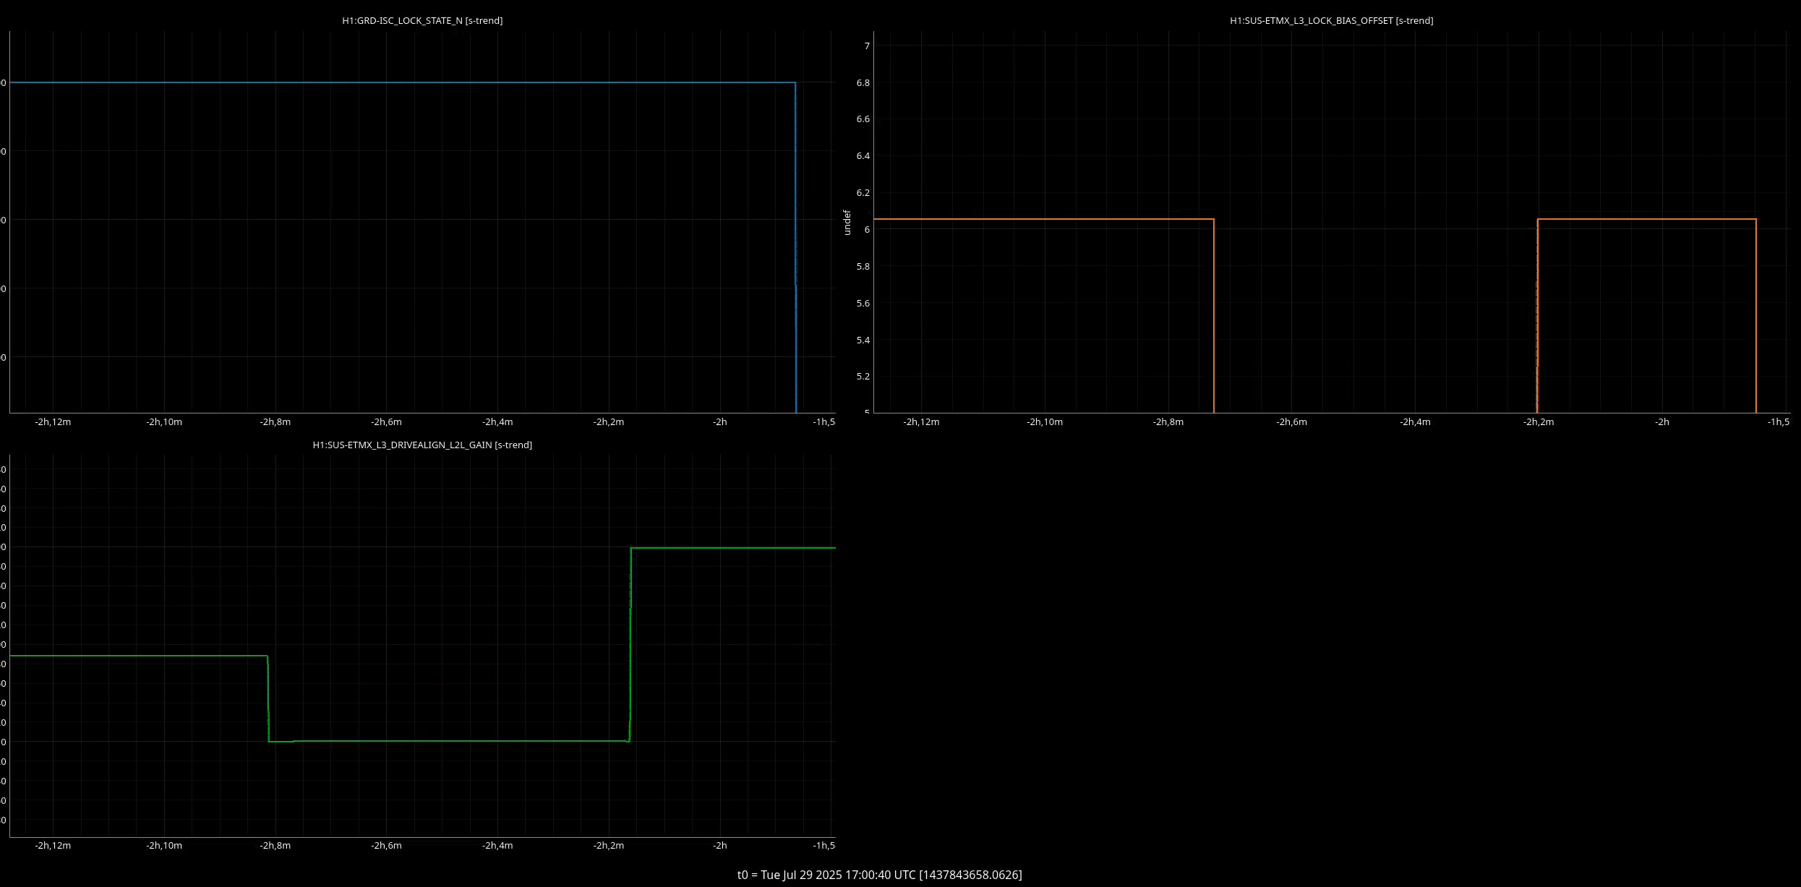Click '-2h,8m' tick under DRIVEALIGN gain plot
1801x887 pixels.
(275, 846)
